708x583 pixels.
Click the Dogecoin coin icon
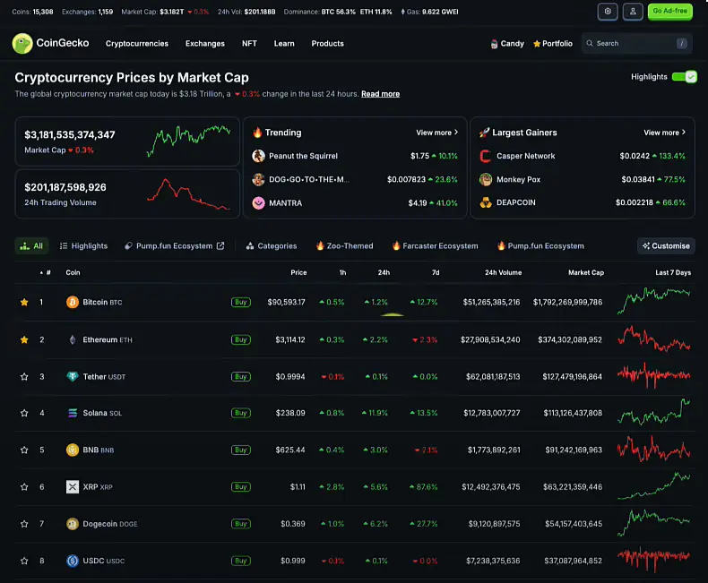tap(73, 524)
